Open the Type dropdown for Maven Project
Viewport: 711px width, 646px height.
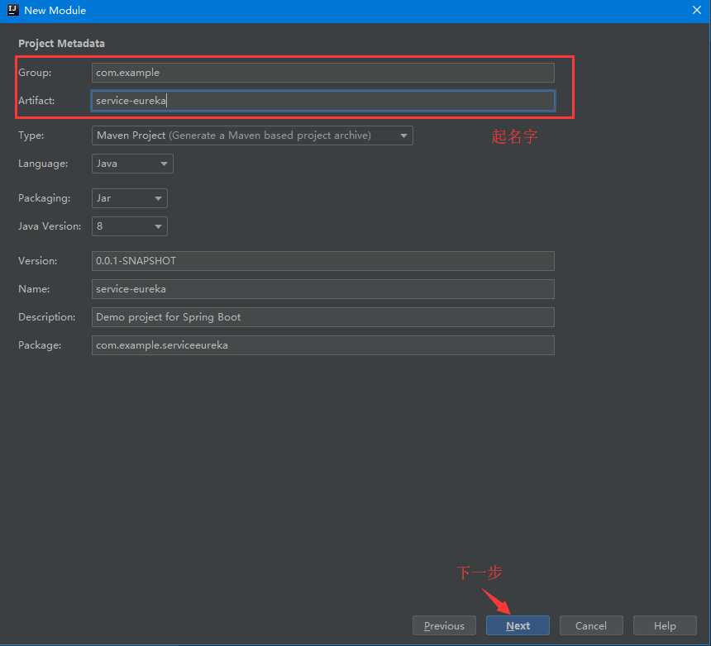[x=252, y=135]
